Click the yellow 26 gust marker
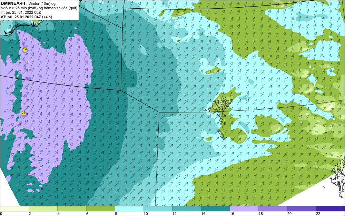Viewport: 345px width, 216px height. pyautogui.click(x=25, y=49)
